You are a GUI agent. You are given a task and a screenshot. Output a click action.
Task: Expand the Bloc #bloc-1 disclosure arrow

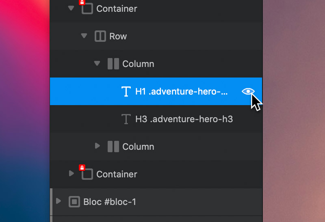pyautogui.click(x=58, y=201)
